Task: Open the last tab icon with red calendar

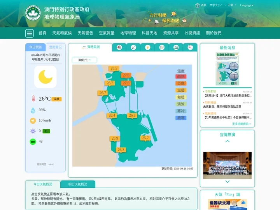Action: [x=190, y=47]
